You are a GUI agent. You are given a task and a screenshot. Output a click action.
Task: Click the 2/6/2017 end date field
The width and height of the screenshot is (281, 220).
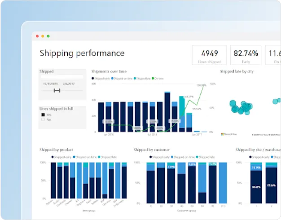[69, 84]
